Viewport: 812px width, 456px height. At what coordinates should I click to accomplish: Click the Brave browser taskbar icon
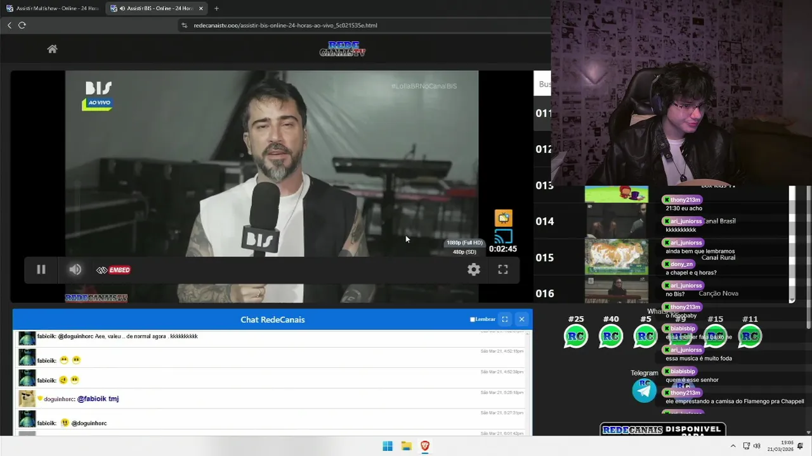(x=425, y=446)
